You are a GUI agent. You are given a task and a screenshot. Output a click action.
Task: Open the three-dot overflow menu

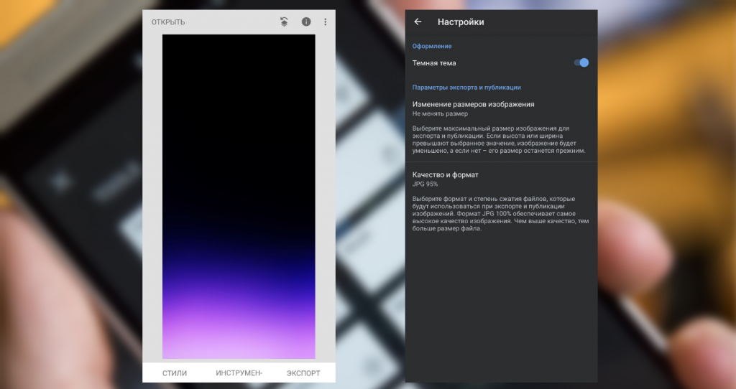[326, 22]
